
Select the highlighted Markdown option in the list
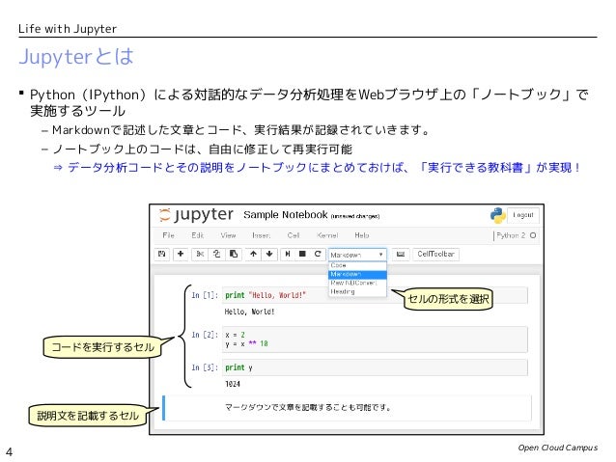click(x=357, y=274)
